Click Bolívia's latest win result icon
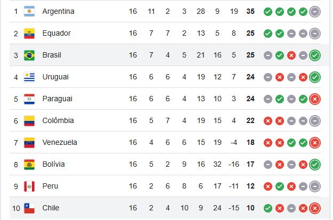Image resolution: width=333 pixels, height=220 pixels. coord(315,165)
